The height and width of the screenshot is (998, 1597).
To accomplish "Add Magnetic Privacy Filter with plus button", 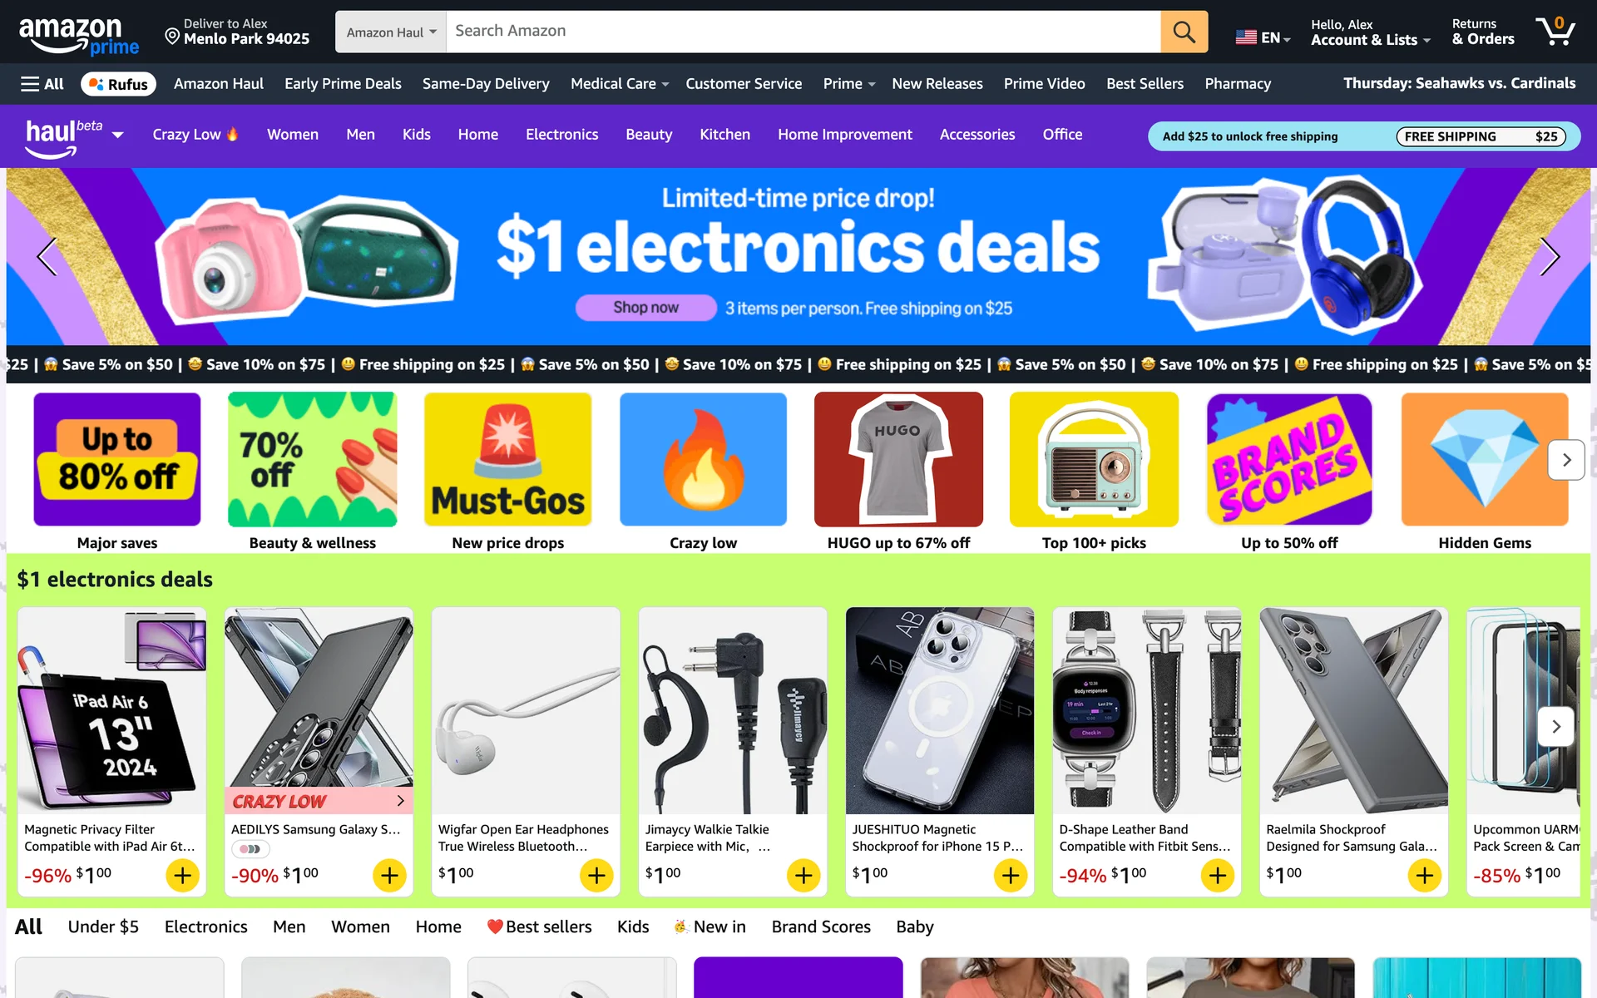I will 183,875.
